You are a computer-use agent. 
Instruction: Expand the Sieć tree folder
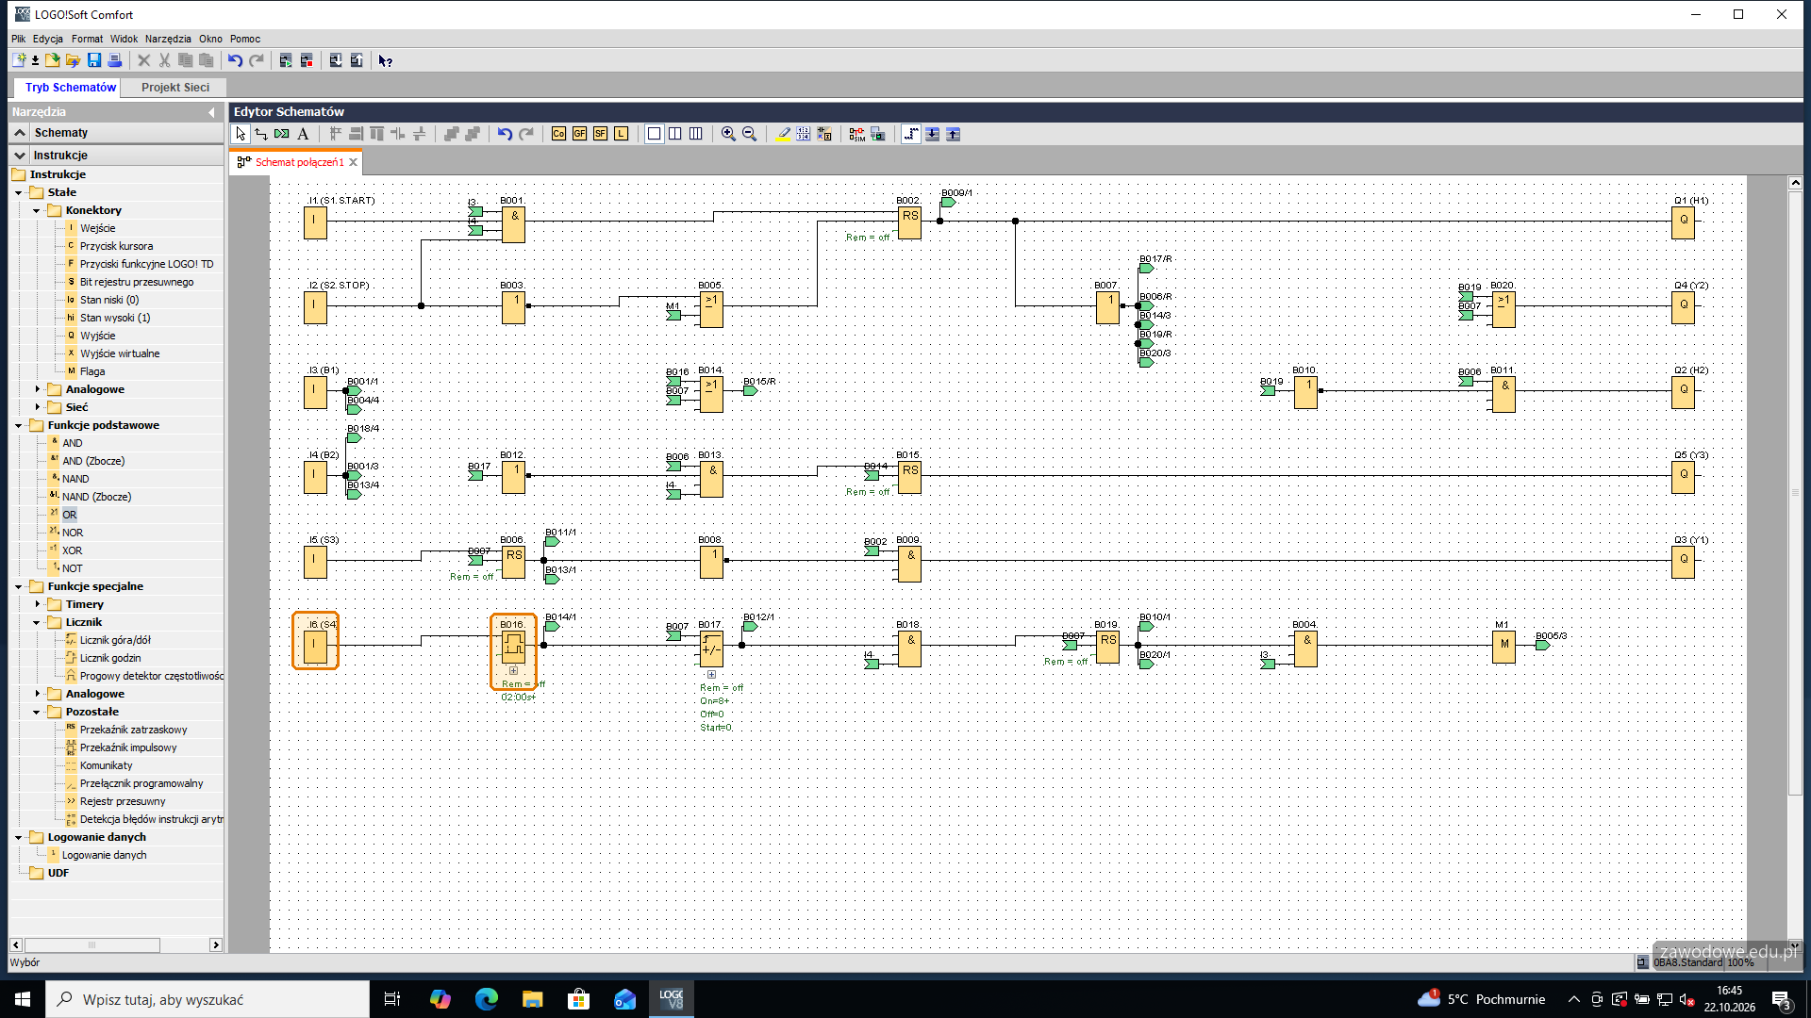coord(38,407)
